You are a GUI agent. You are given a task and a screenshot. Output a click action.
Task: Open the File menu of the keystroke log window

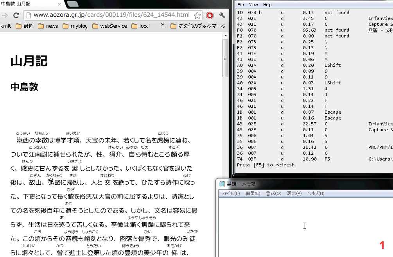coord(241,5)
